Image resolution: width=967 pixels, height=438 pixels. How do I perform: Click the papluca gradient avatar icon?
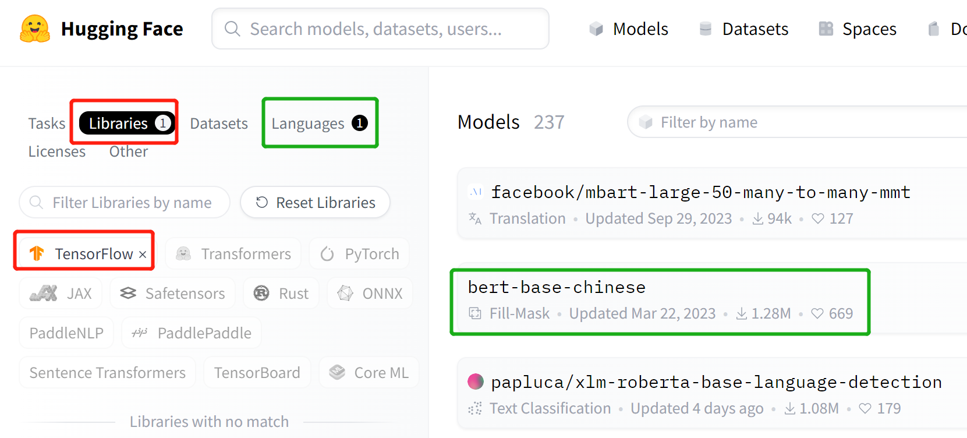[476, 382]
